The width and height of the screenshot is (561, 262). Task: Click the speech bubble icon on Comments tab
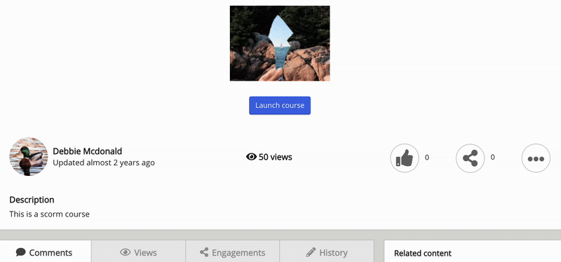[x=21, y=252]
